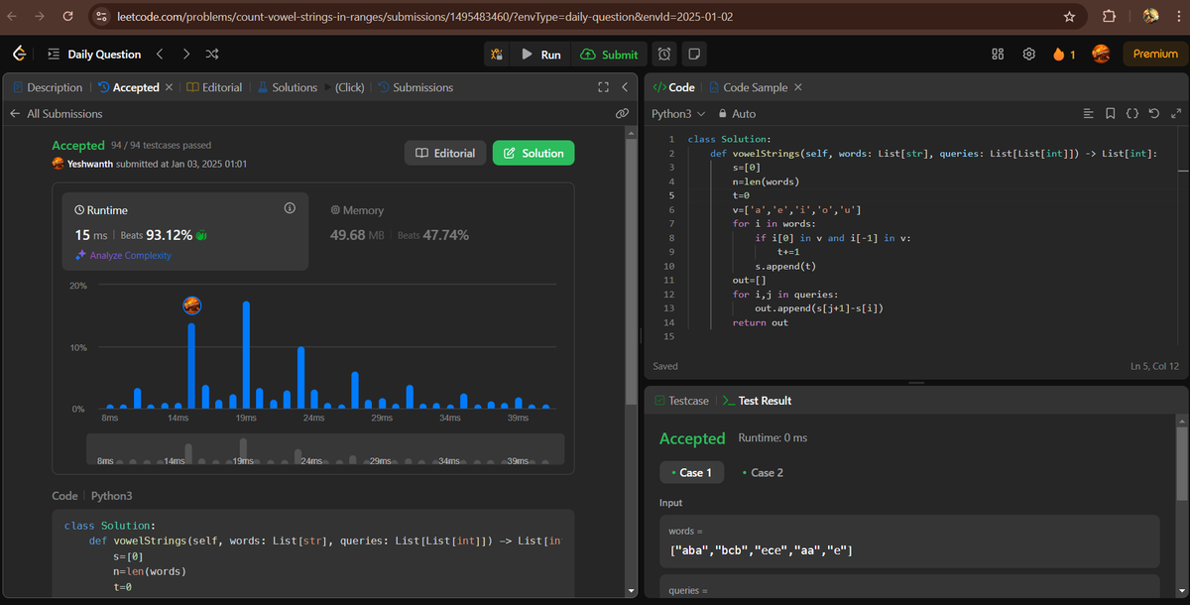Viewport: 1190px width, 605px height.
Task: Switch to the Editorial tab
Action: (x=214, y=87)
